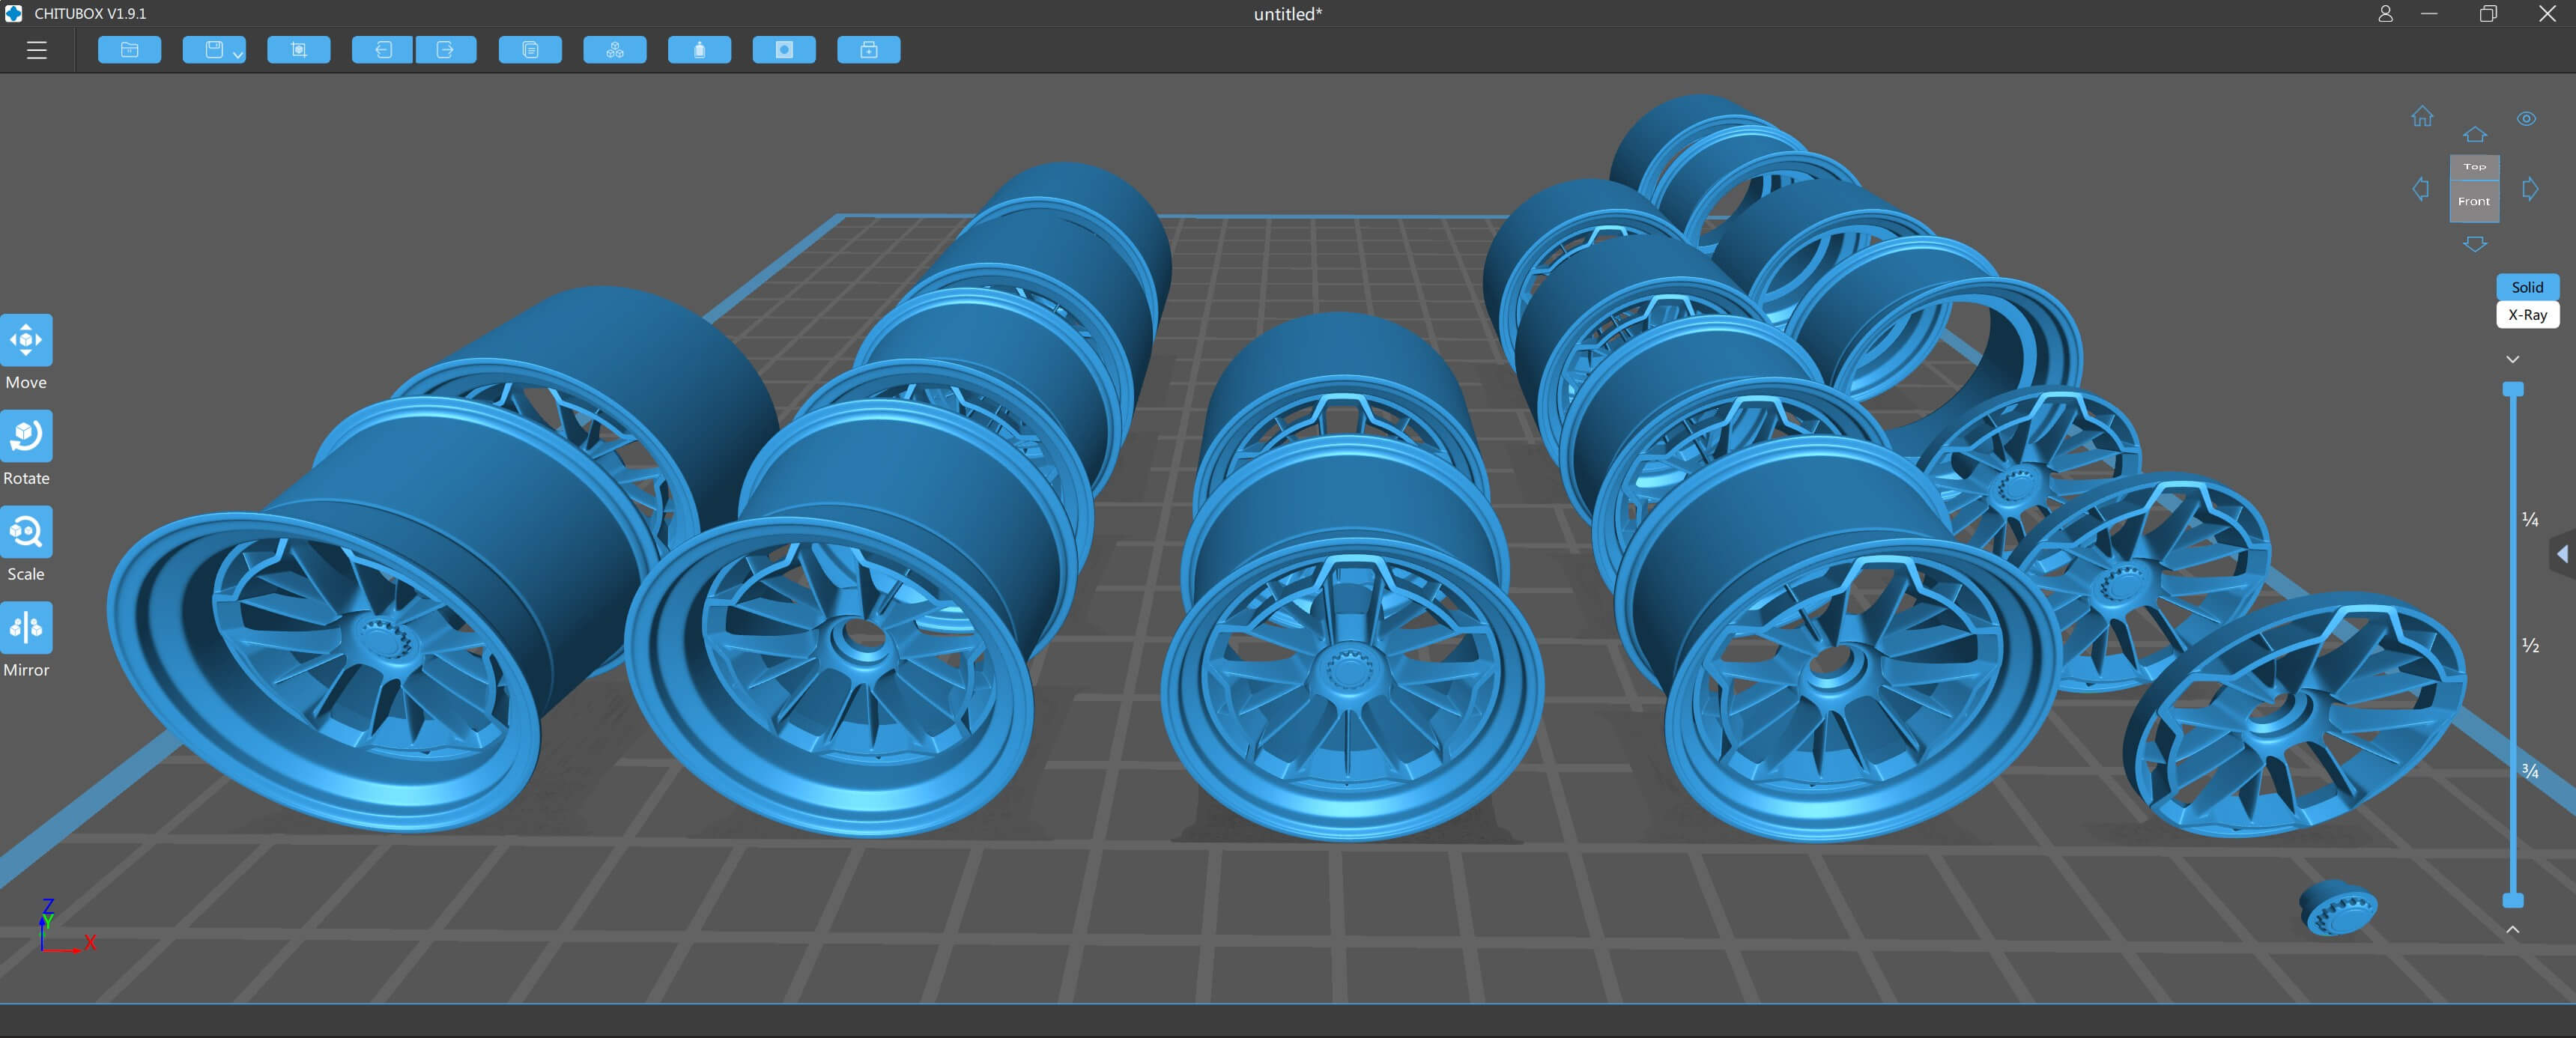The image size is (2576, 1038).
Task: Rotate view left with the left arrow
Action: click(x=2421, y=189)
